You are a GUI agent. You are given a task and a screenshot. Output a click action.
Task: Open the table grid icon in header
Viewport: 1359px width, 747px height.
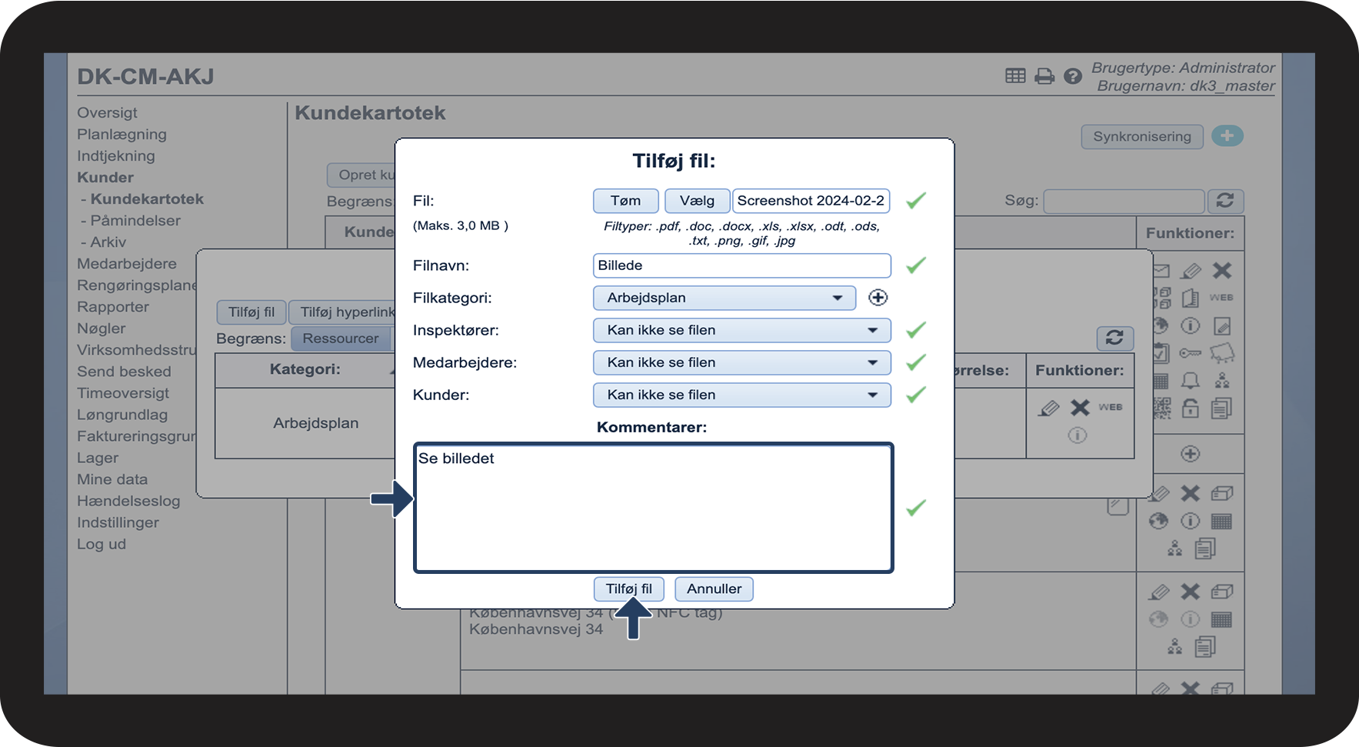click(1015, 75)
